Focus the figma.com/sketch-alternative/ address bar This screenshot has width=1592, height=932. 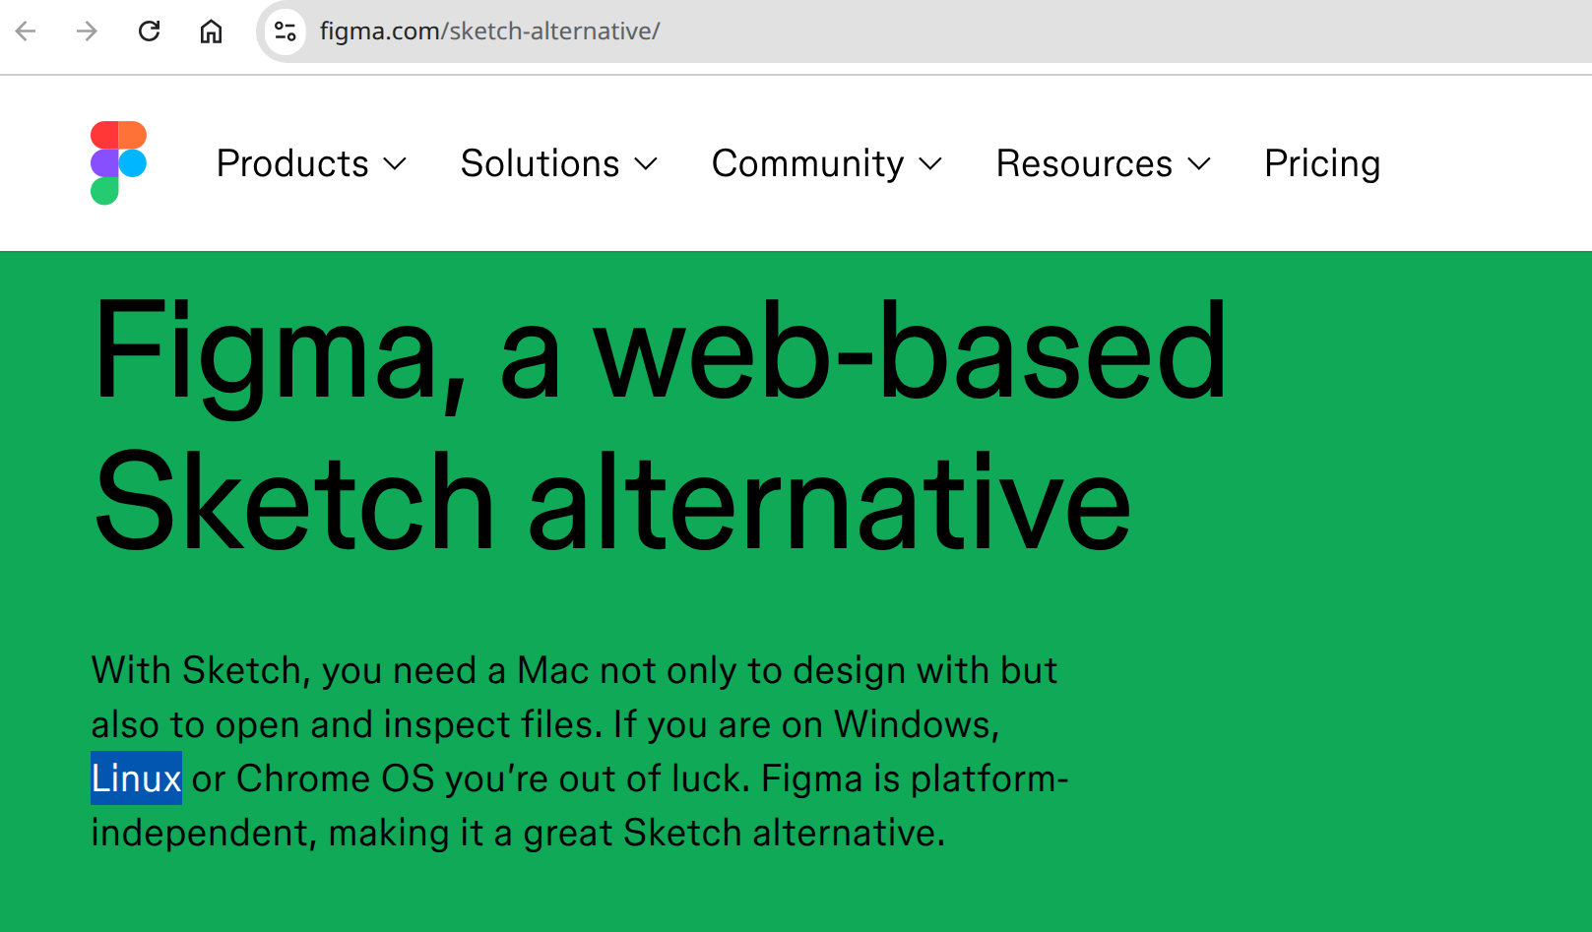point(925,31)
